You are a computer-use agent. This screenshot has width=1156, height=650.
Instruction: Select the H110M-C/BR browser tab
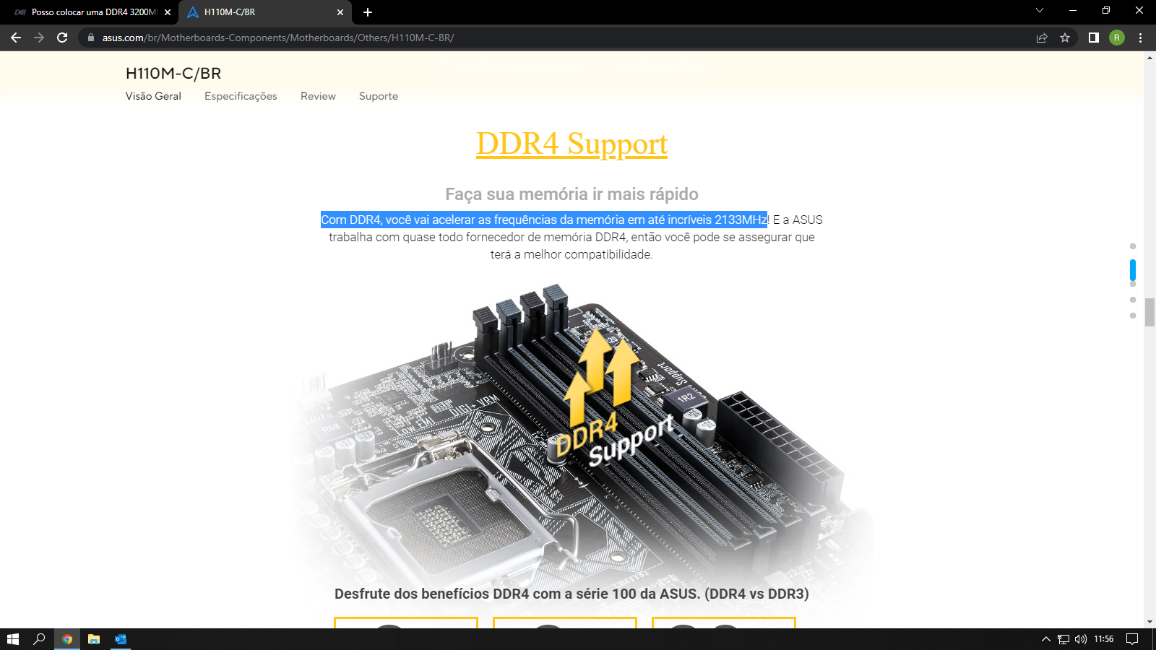265,12
